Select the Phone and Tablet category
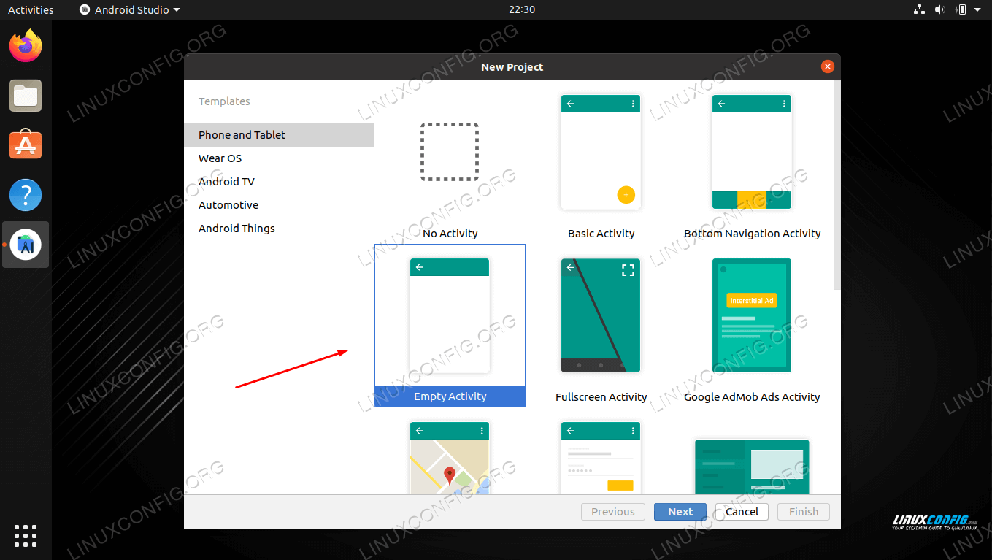Image resolution: width=992 pixels, height=560 pixels. coord(279,135)
